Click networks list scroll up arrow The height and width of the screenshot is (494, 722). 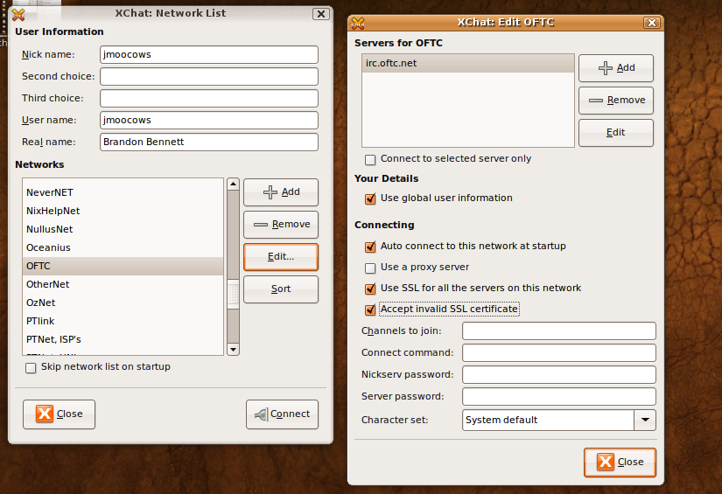[x=233, y=184]
